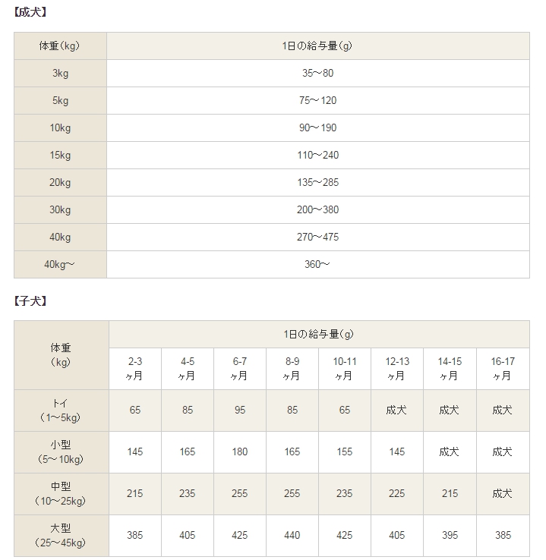Select the 2-3ヶ月 column header

(x=135, y=369)
